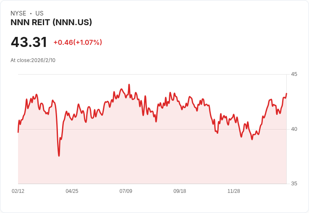Select the +0.46(+1.07%) price change text
Image resolution: width=309 pixels, height=213 pixels.
coord(78,42)
